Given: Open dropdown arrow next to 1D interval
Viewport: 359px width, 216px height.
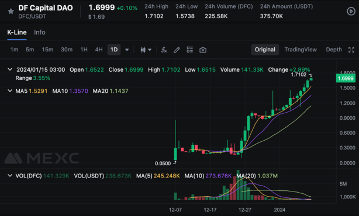Looking at the screenshot, I should click(127, 50).
